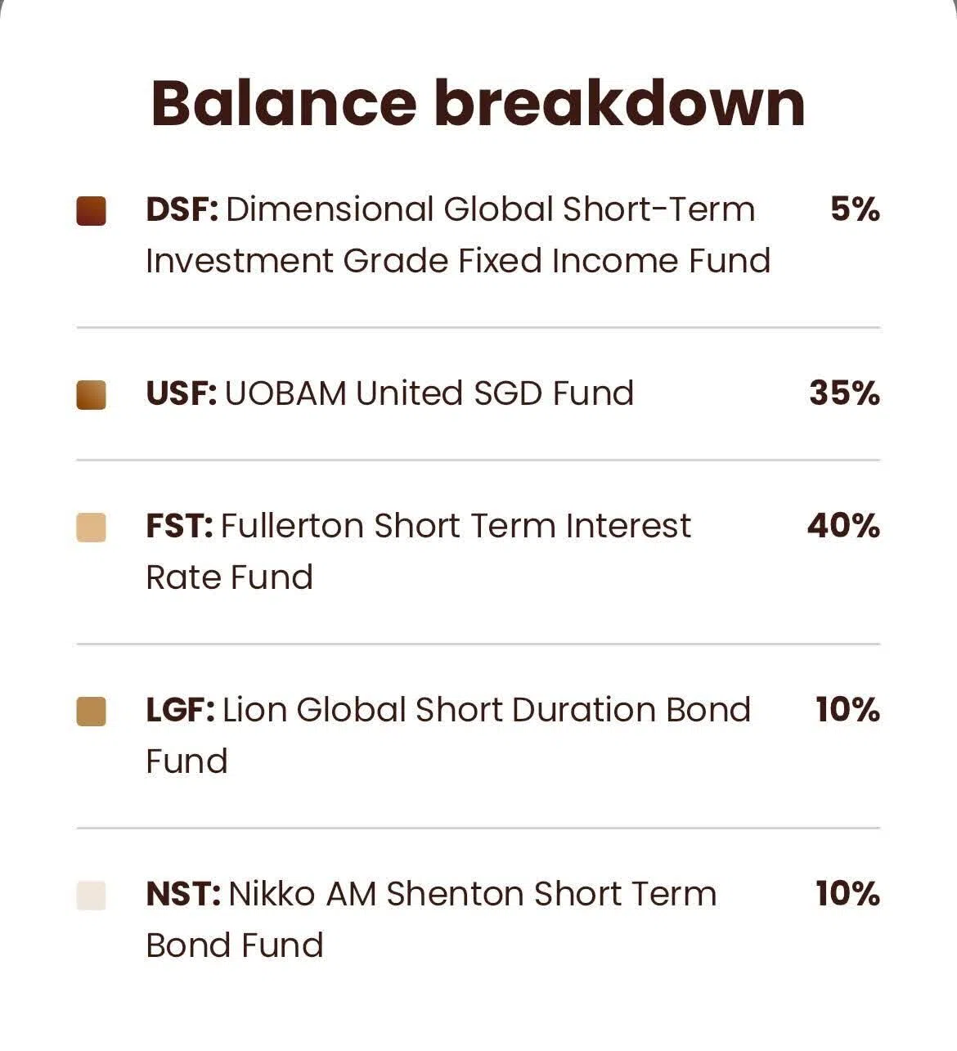Screen dimensions: 957x1051
Task: Tap the bold FST abbreviation label
Action: click(179, 526)
